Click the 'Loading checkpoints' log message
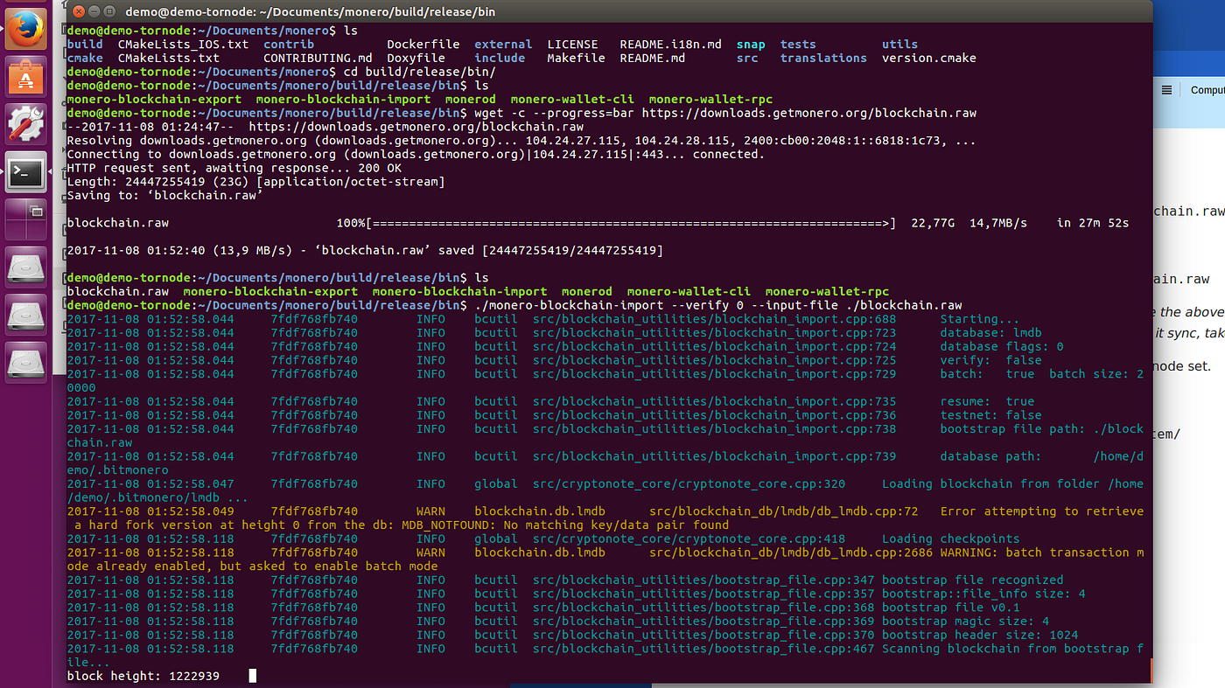Viewport: 1225px width, 688px height. click(951, 539)
